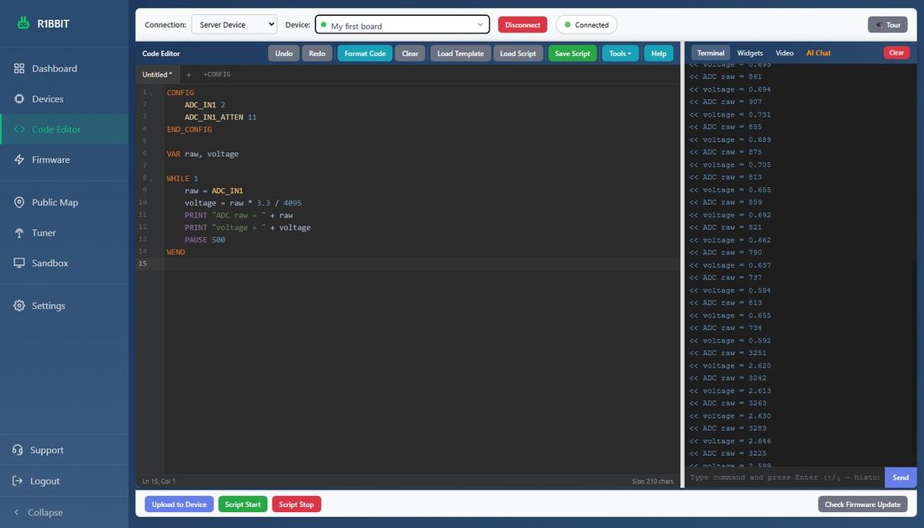Expand the Tools dropdown menu
This screenshot has height=528, width=924.
pyautogui.click(x=620, y=54)
